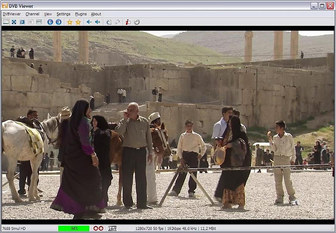Click the first favorites star icon

pos(70,22)
